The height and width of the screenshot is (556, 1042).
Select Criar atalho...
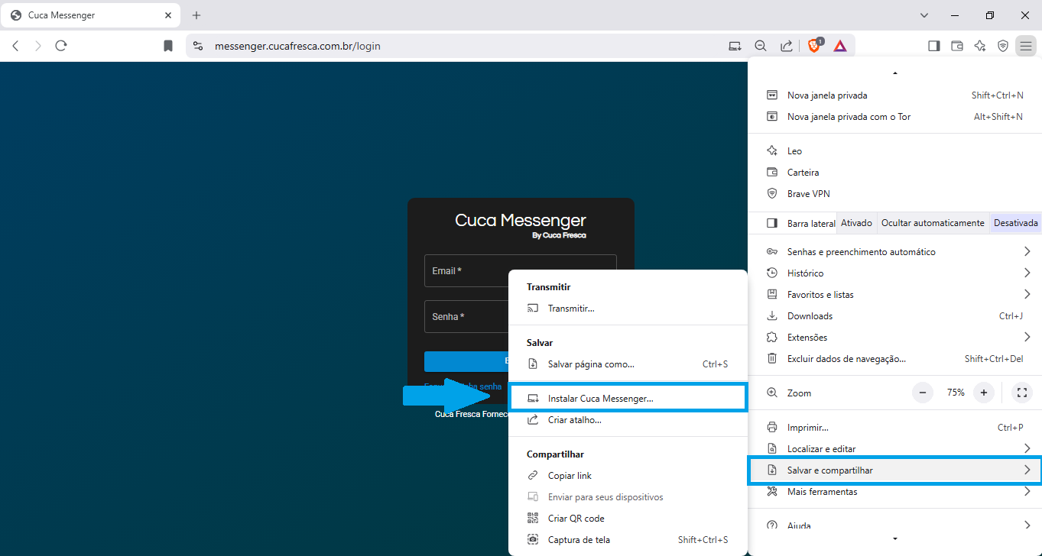(x=628, y=420)
